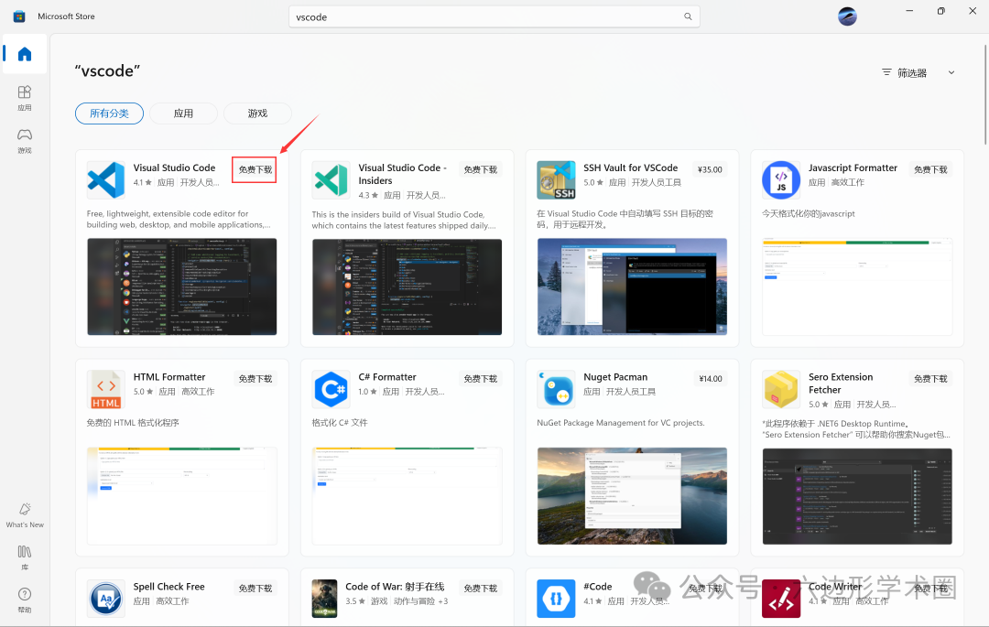Select the C# Formatter app icon
989x627 pixels.
[x=331, y=388]
